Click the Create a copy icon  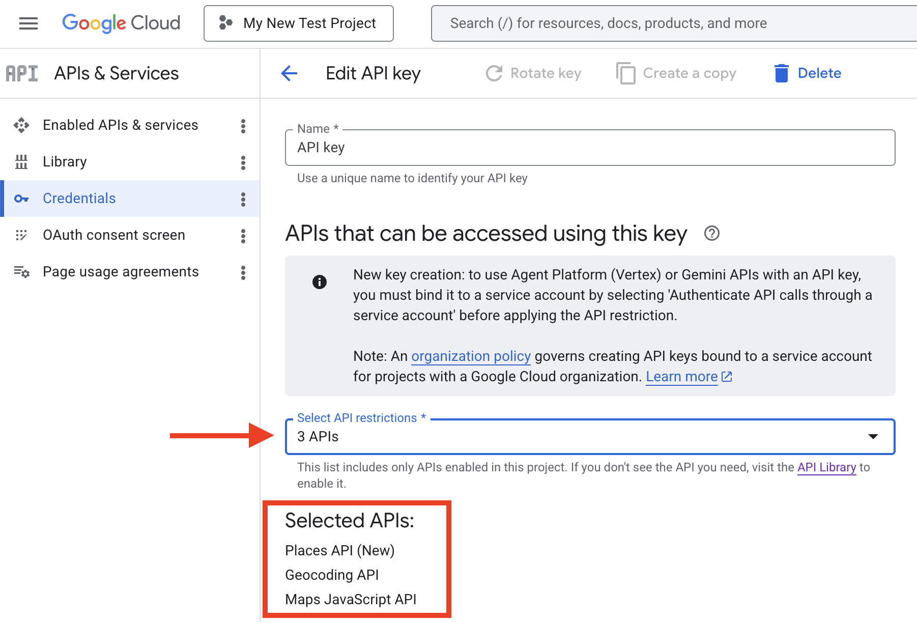625,73
